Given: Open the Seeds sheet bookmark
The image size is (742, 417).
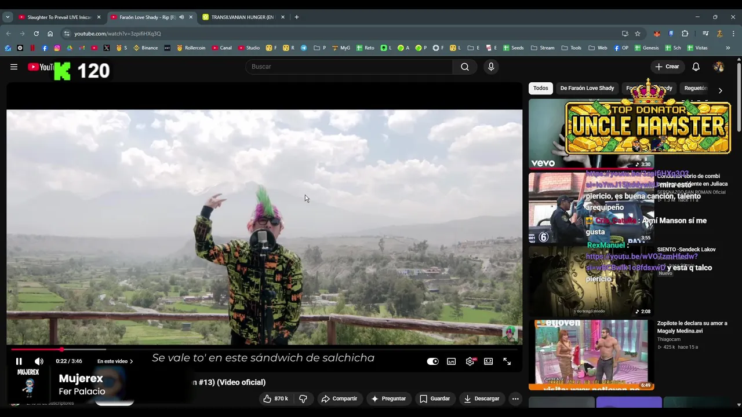Looking at the screenshot, I should 514,48.
